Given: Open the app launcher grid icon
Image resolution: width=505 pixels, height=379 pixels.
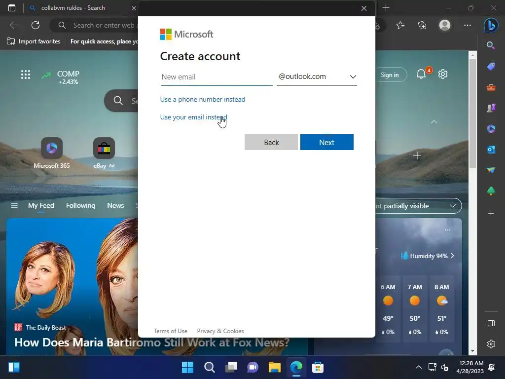Looking at the screenshot, I should click(x=26, y=75).
